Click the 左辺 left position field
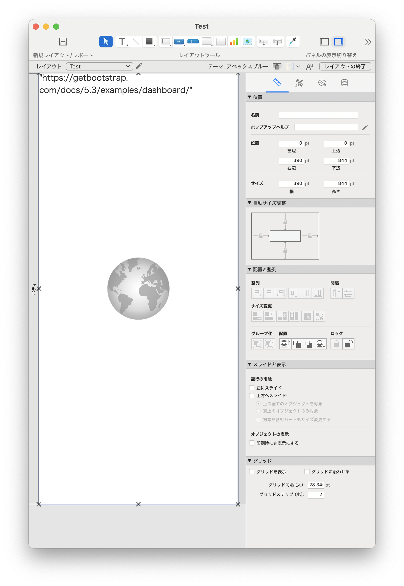 (x=291, y=143)
